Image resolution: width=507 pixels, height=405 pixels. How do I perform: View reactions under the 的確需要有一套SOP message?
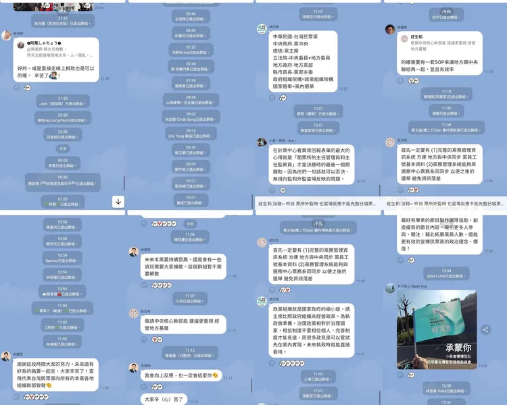pyautogui.click(x=414, y=81)
